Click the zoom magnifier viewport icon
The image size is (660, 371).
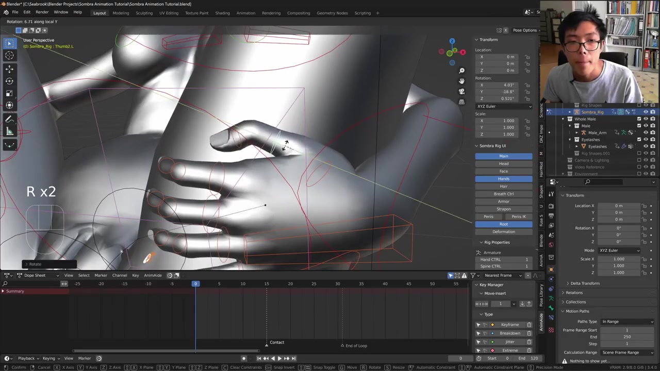coord(461,71)
